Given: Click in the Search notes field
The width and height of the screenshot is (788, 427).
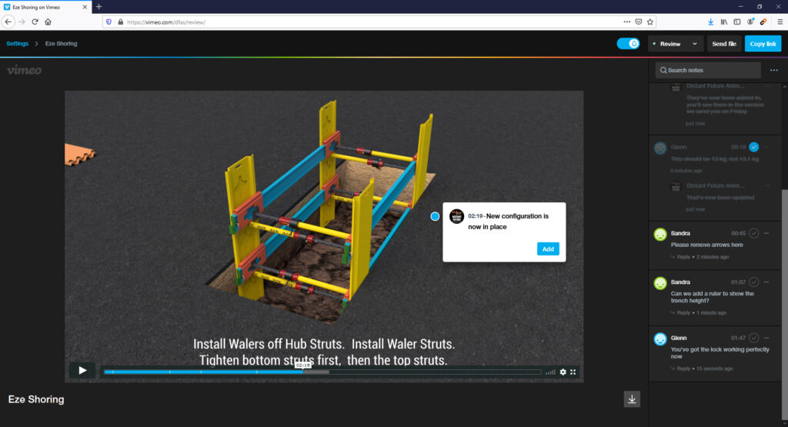Looking at the screenshot, I should click(x=708, y=70).
